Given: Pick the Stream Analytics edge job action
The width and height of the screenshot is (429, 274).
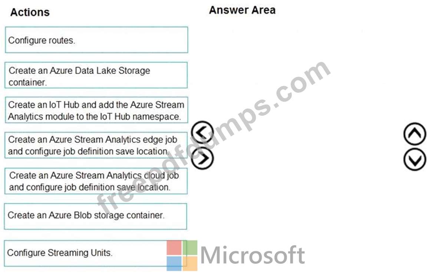Looking at the screenshot, I should pos(96,145).
